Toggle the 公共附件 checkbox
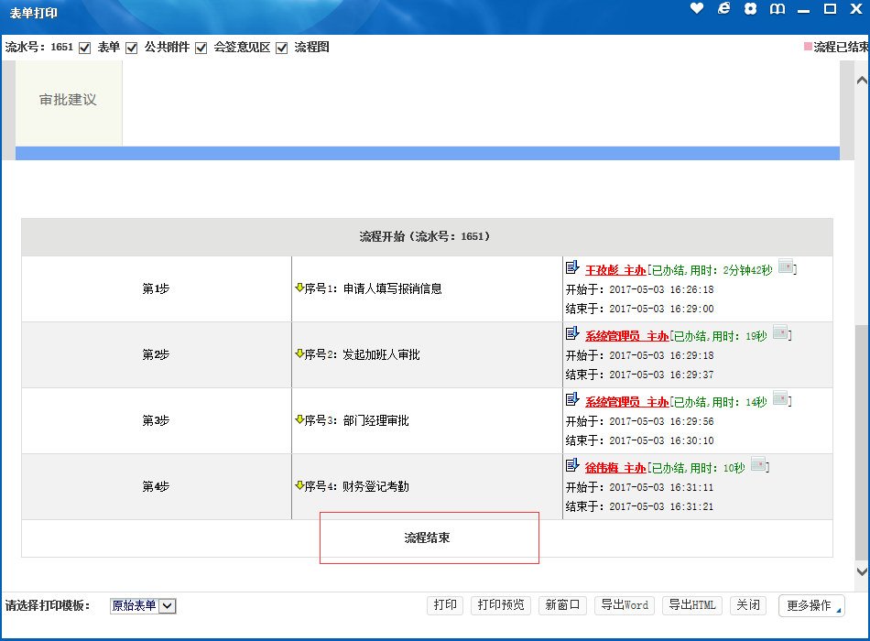Viewport: 870px width, 641px height. [x=132, y=48]
